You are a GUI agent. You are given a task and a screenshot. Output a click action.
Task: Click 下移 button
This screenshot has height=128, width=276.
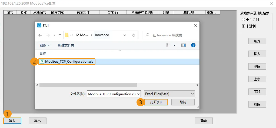[257, 92]
